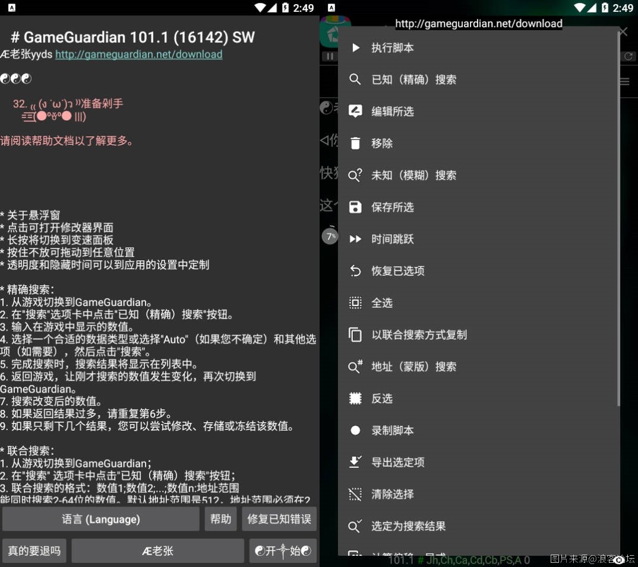Click the edit icon beside 编辑所选

(x=355, y=112)
